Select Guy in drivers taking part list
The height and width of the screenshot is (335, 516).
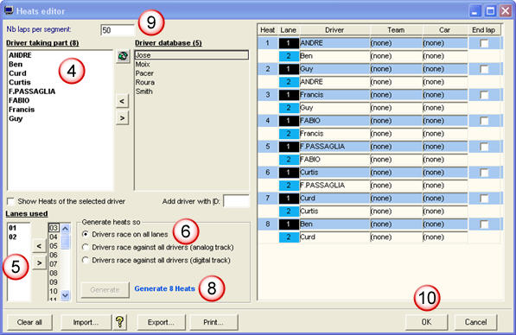click(x=16, y=118)
